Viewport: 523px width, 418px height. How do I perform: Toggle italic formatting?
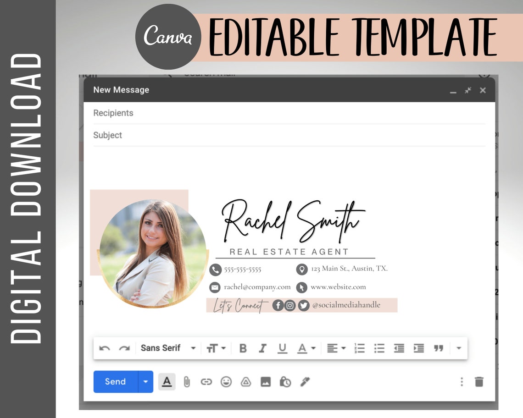(262, 348)
